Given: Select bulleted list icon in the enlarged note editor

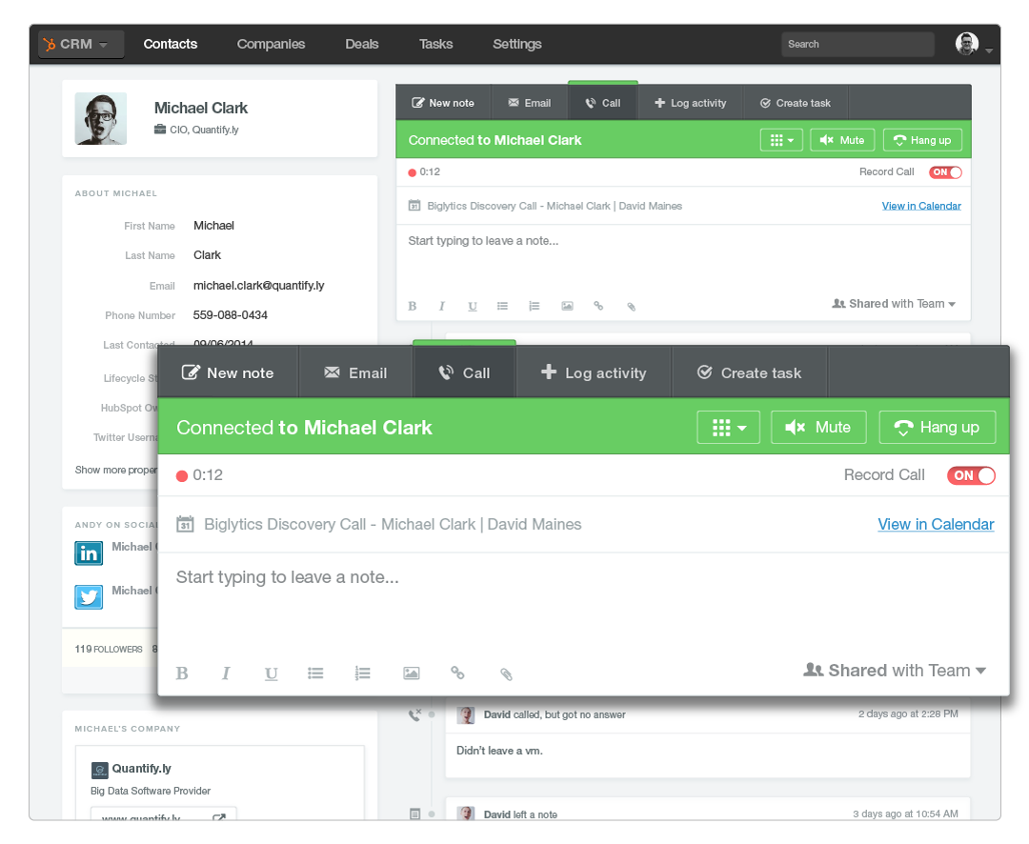Looking at the screenshot, I should [x=315, y=673].
